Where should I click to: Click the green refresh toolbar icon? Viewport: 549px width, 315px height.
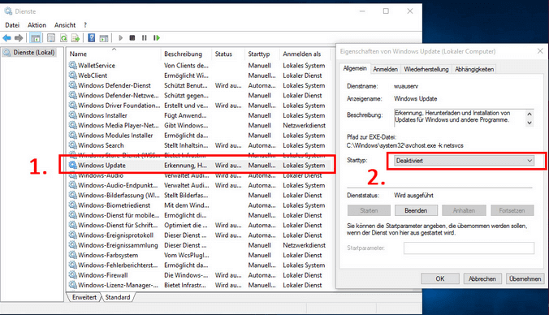(63, 38)
